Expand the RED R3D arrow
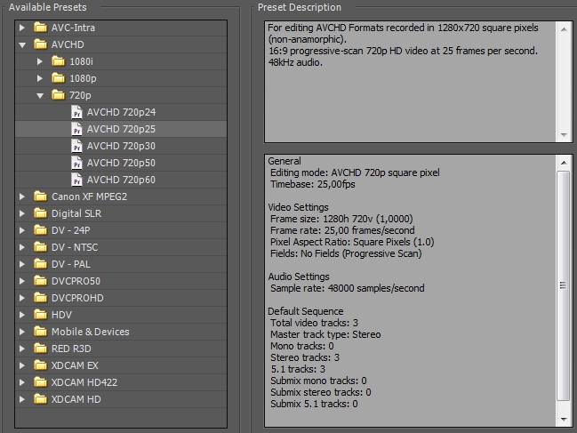This screenshot has height=433, width=577. (22, 349)
